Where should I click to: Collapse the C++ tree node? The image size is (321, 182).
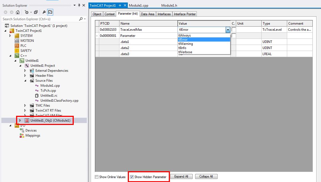[10, 56]
